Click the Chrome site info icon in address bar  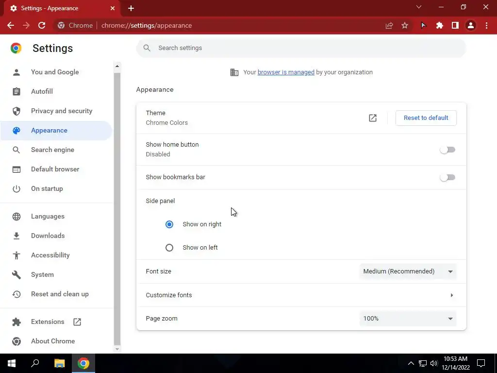[x=61, y=25]
